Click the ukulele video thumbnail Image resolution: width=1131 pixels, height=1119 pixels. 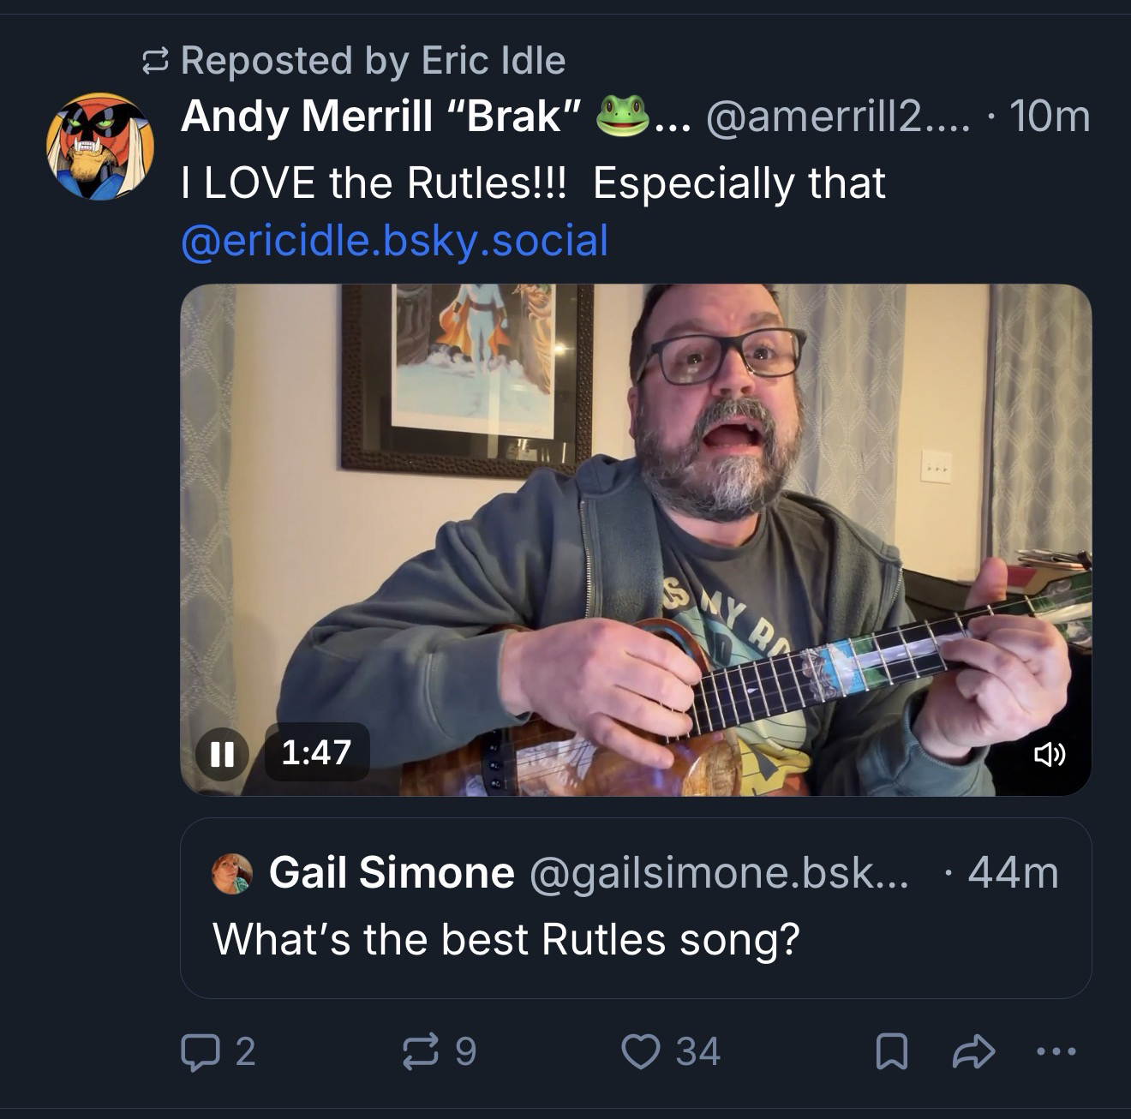636,514
